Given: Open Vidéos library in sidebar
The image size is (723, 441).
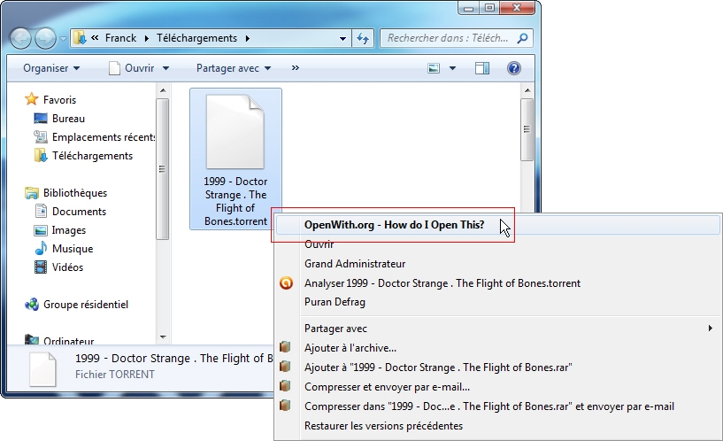Looking at the screenshot, I should (67, 267).
